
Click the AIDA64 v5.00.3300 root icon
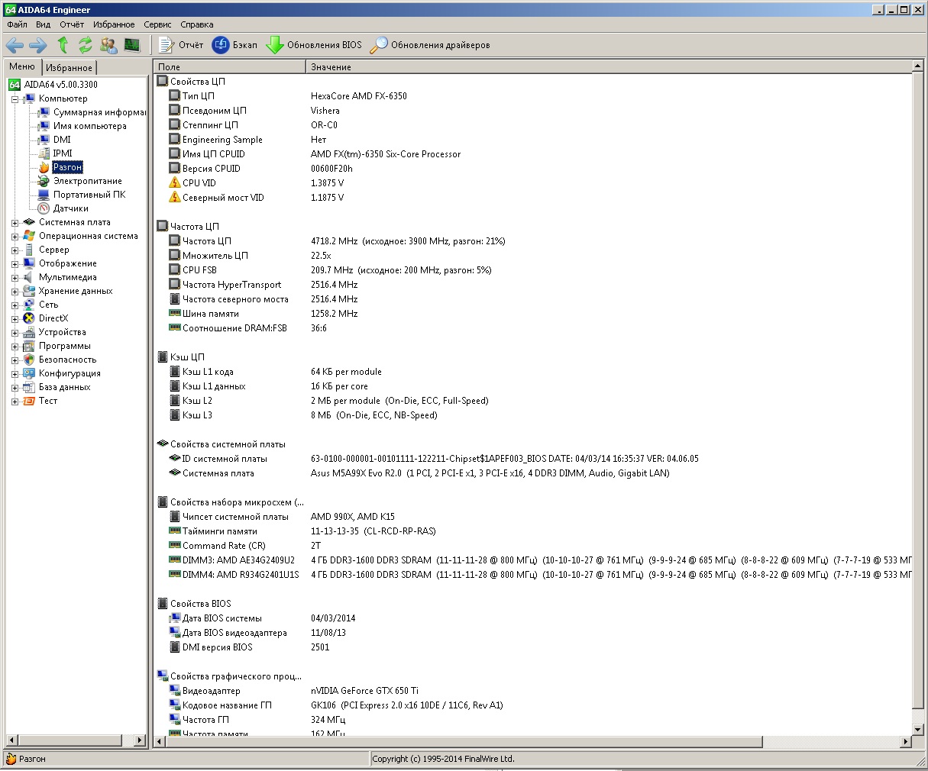(x=15, y=85)
